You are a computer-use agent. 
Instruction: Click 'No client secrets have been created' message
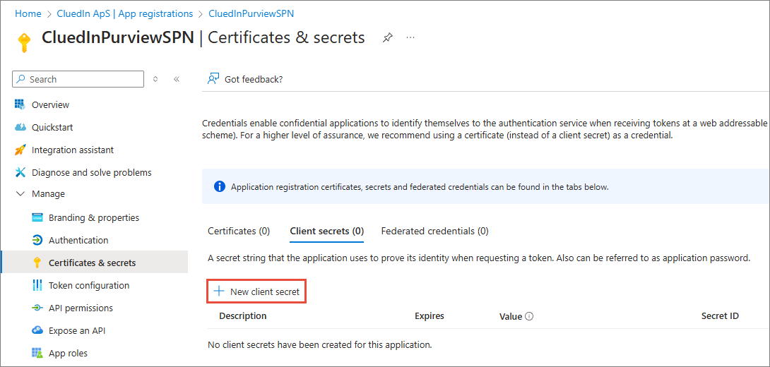click(x=320, y=344)
